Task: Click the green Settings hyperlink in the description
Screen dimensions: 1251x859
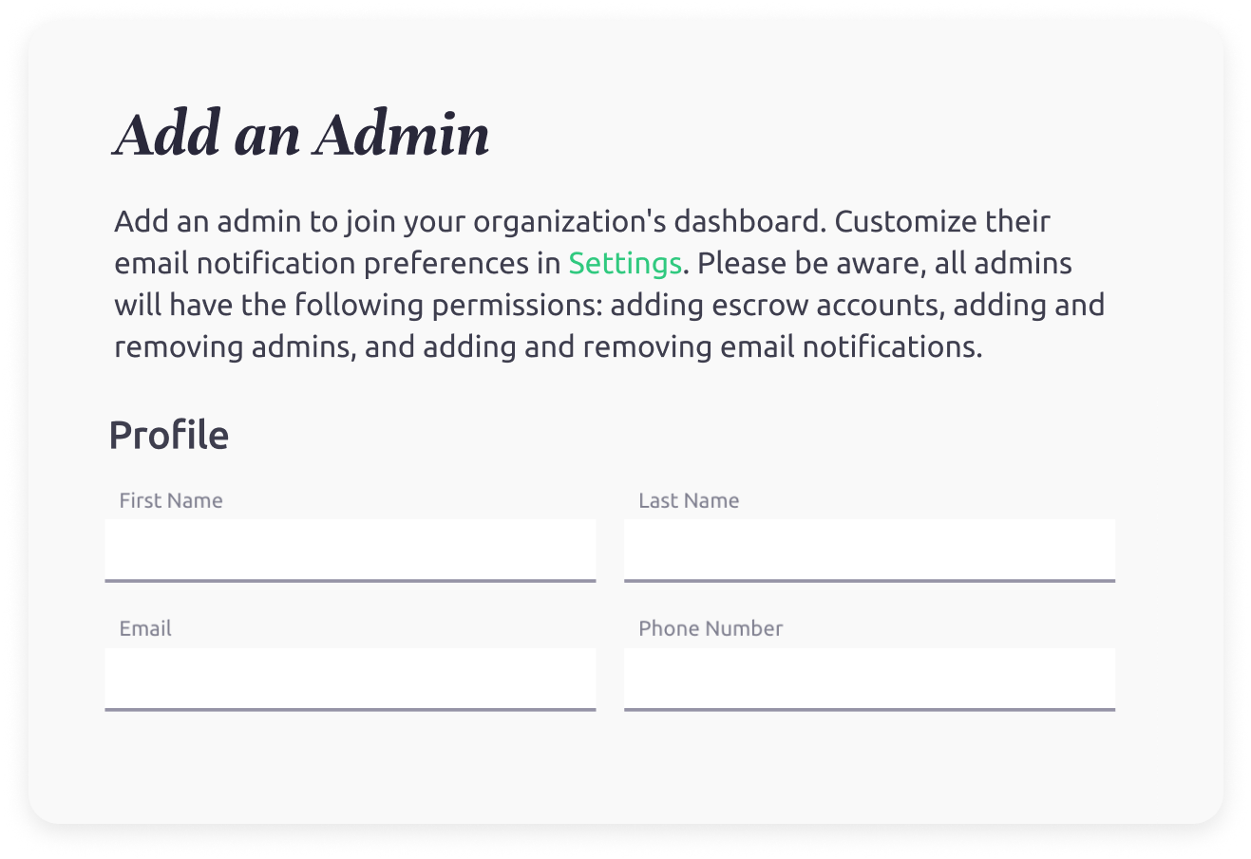Action: [x=625, y=262]
